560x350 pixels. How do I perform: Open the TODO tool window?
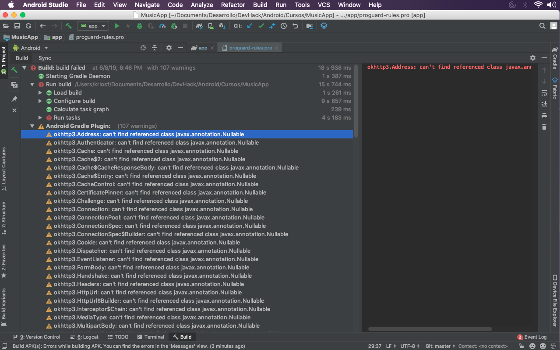pos(118,337)
